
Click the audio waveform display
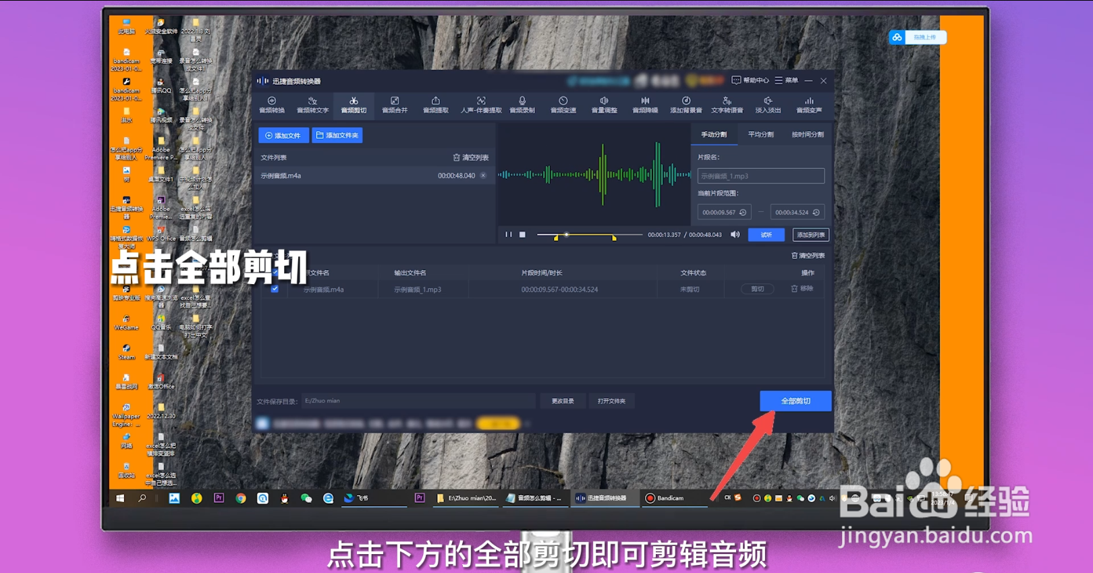point(594,175)
